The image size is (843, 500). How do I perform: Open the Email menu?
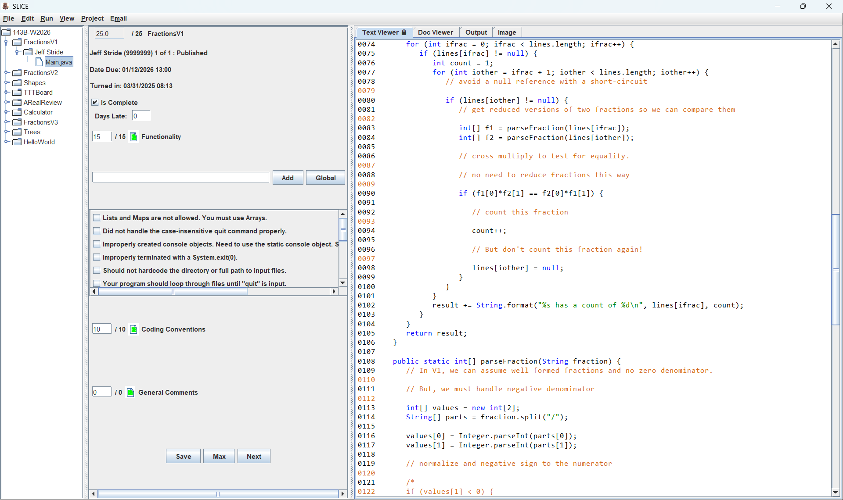pyautogui.click(x=119, y=18)
